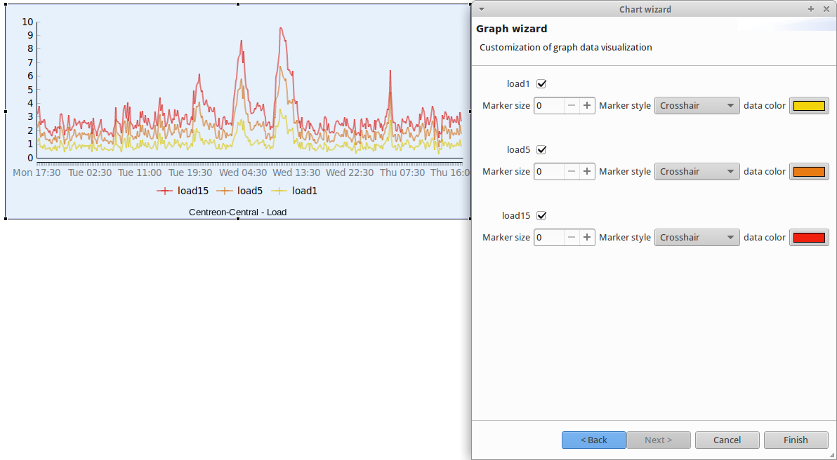Open the Marker style dropdown for load1
This screenshot has height=460, width=837.
pyautogui.click(x=697, y=105)
